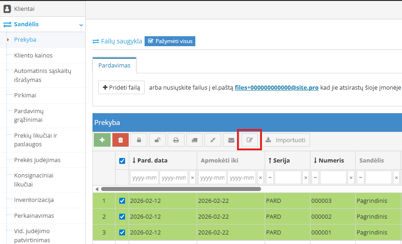
Task: Collapse the Sandėlis sidebar section
Action: pyautogui.click(x=81, y=25)
